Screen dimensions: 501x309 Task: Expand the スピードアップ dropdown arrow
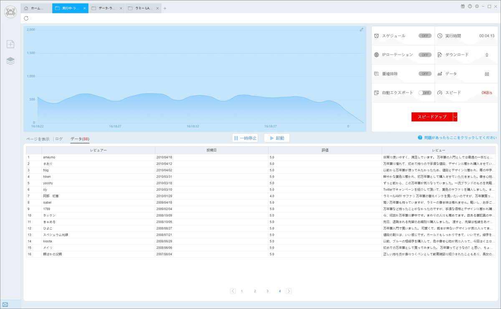(x=455, y=117)
